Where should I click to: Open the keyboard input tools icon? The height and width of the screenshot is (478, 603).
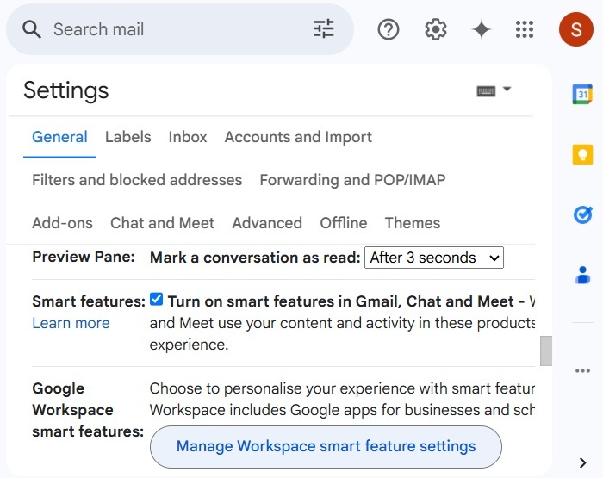click(x=486, y=91)
